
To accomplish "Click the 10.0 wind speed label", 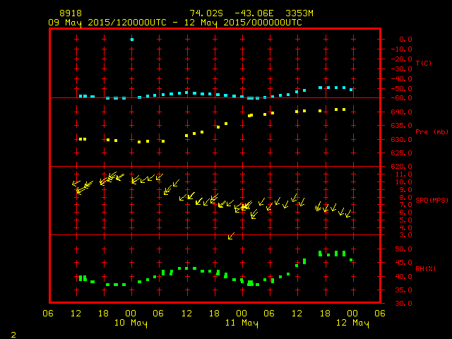I will 403,182.
